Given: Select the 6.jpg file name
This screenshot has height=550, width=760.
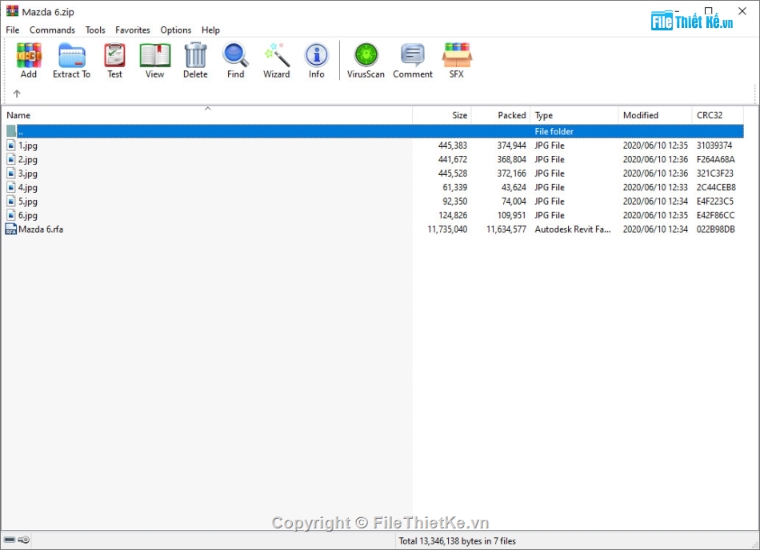Looking at the screenshot, I should click(x=28, y=216).
